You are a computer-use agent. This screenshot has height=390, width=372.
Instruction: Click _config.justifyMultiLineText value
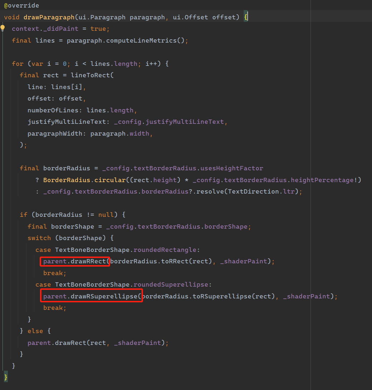click(x=169, y=122)
